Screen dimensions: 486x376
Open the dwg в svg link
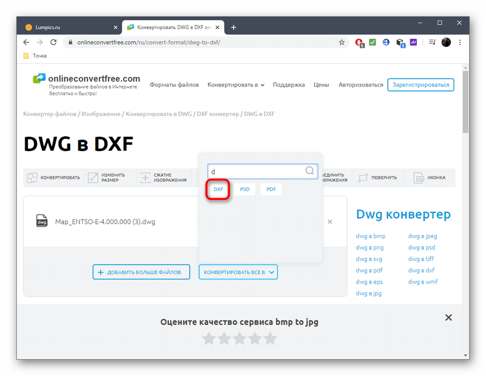(369, 258)
